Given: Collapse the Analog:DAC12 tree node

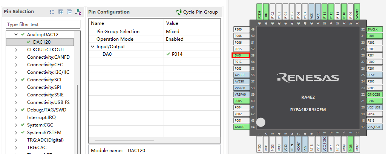Looking at the screenshot, I should [16, 35].
